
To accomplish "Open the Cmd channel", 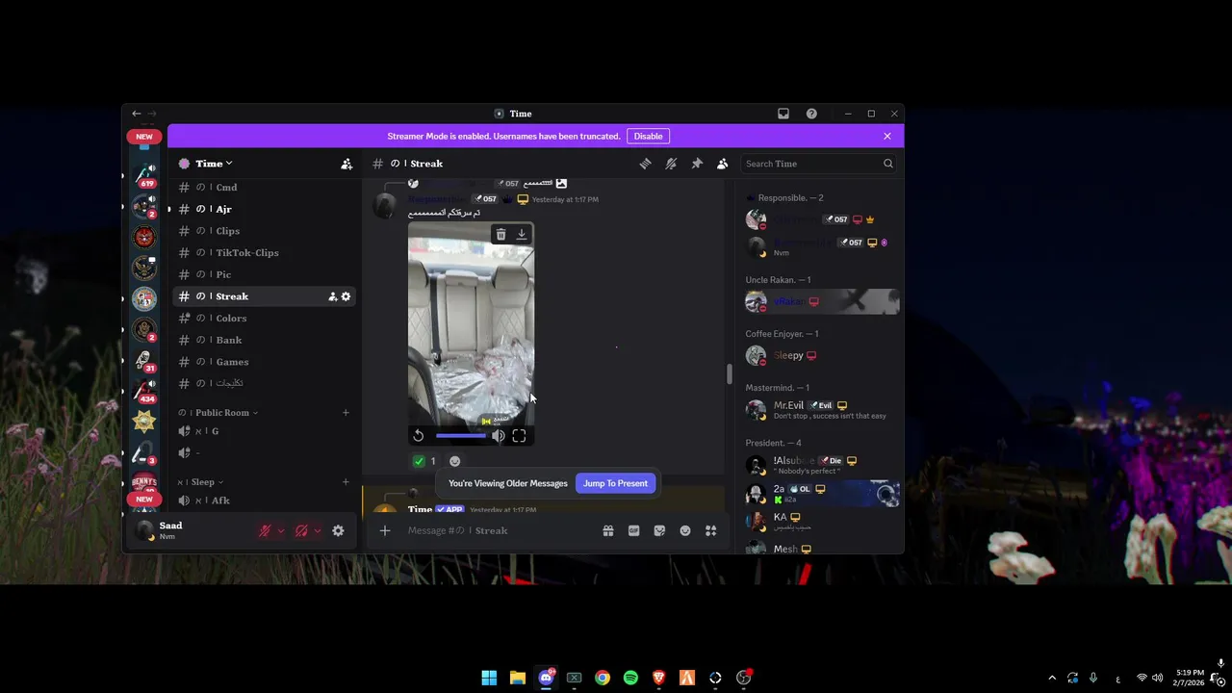I will (x=265, y=188).
